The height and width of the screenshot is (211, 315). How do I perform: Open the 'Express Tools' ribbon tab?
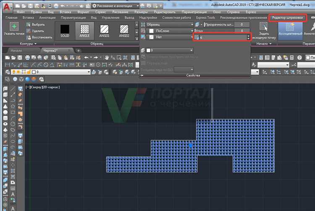205,18
